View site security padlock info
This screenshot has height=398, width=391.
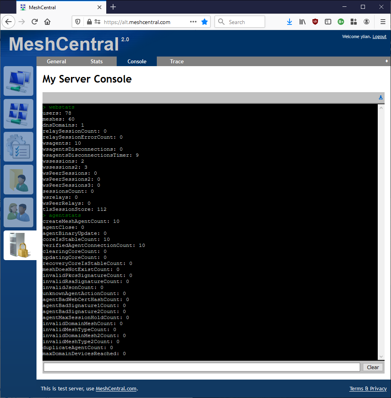[x=89, y=22]
